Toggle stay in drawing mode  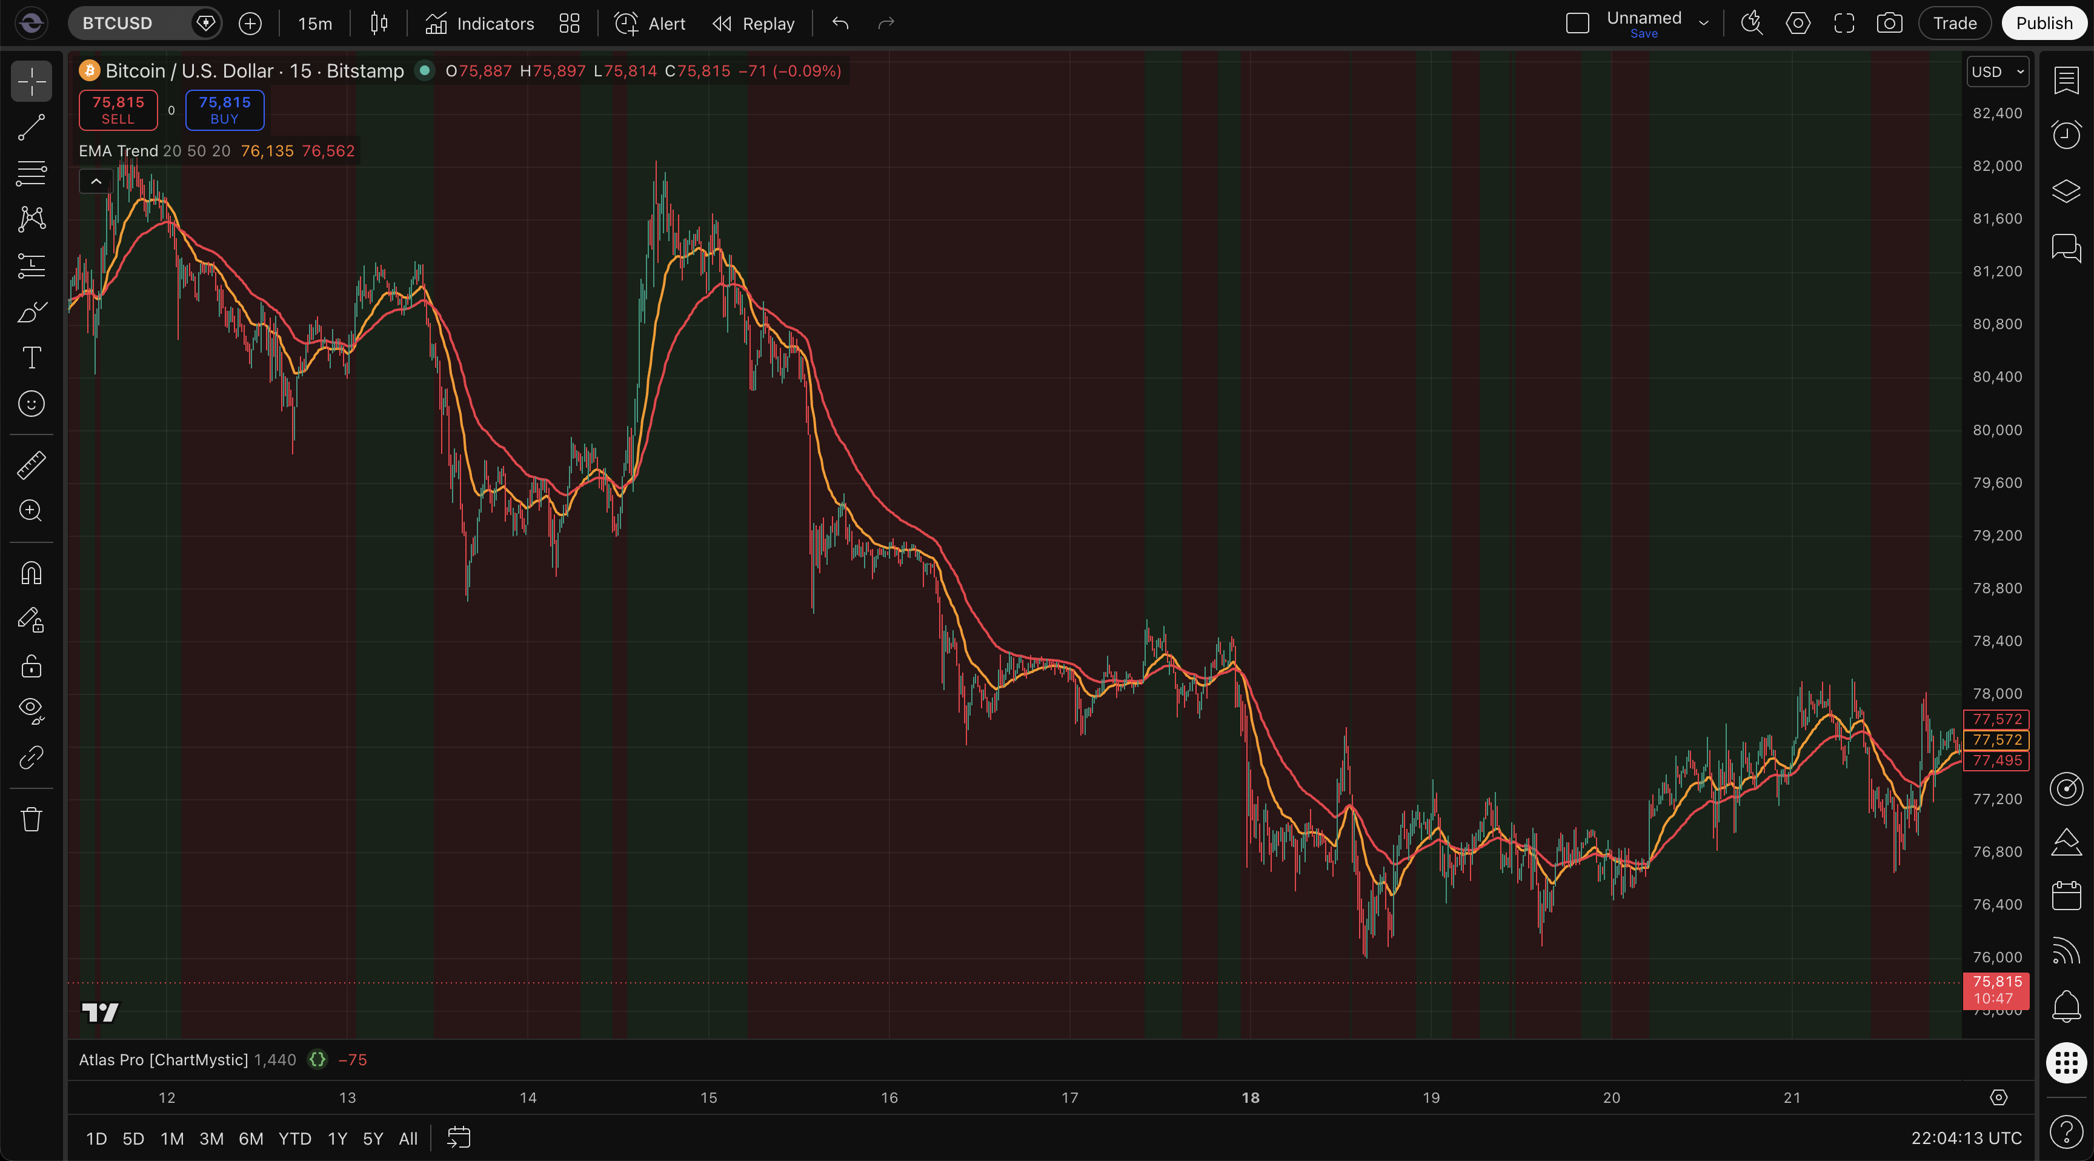click(x=31, y=619)
